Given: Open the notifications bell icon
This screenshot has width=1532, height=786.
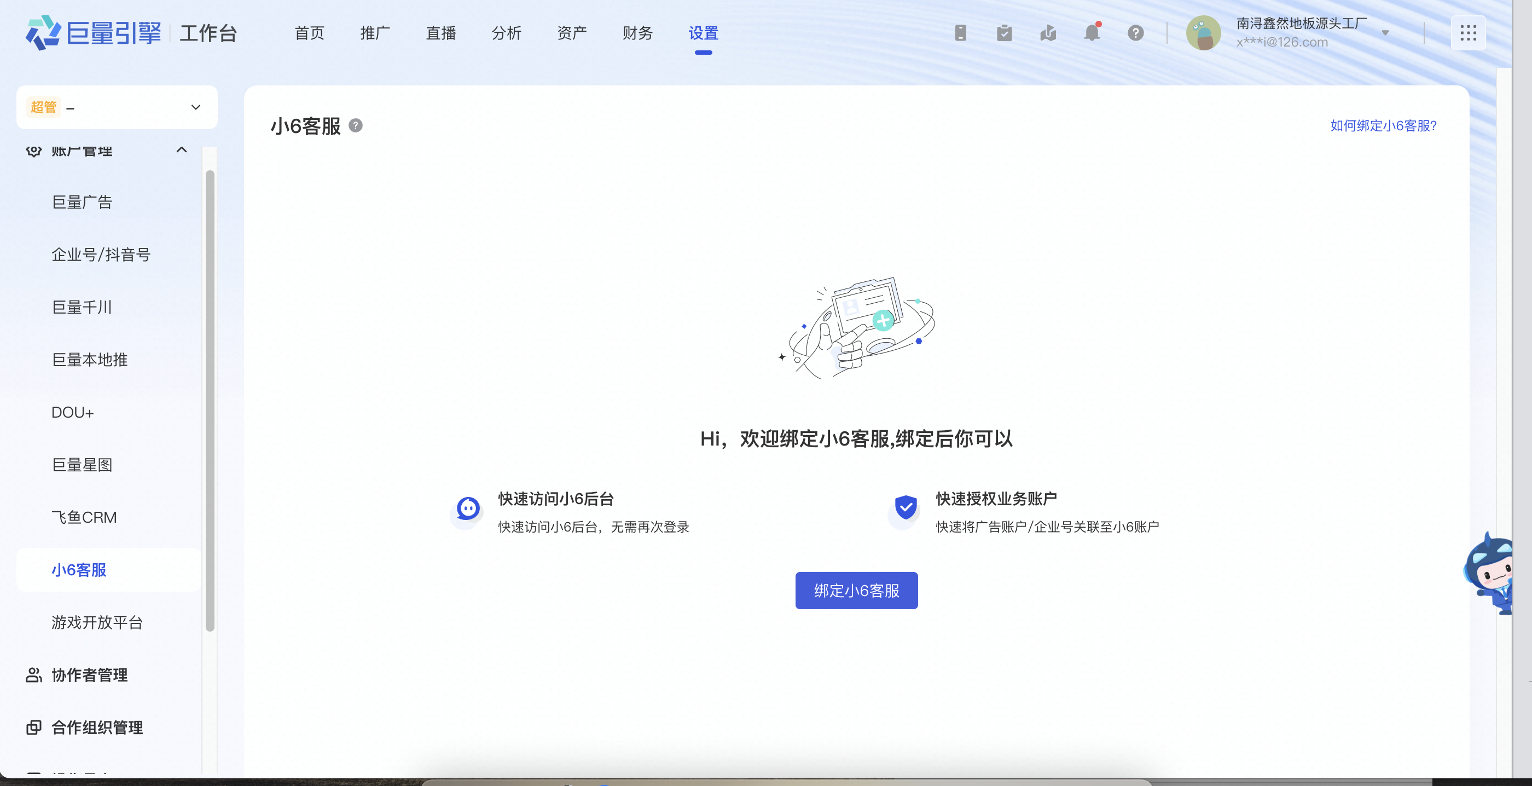Looking at the screenshot, I should (1092, 33).
